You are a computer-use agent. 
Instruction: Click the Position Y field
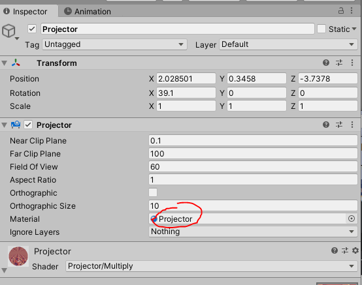(x=257, y=78)
